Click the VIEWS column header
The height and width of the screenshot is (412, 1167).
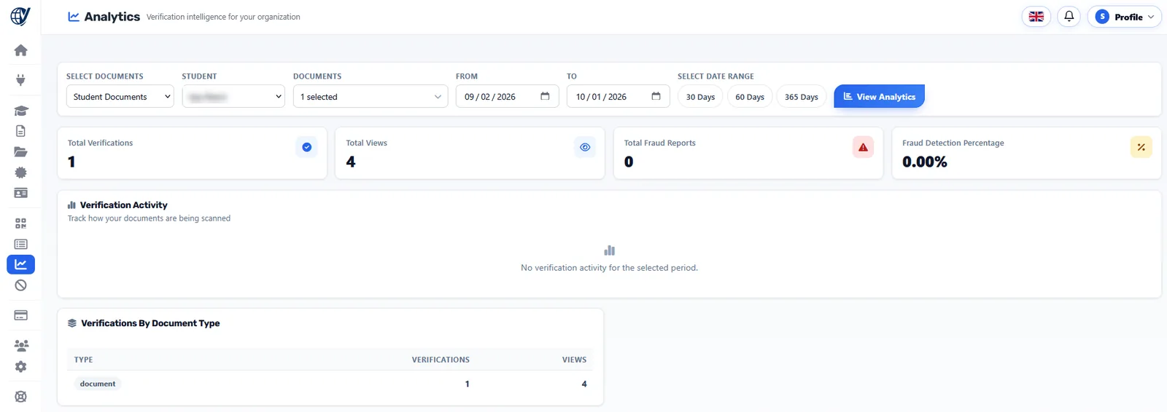(574, 360)
